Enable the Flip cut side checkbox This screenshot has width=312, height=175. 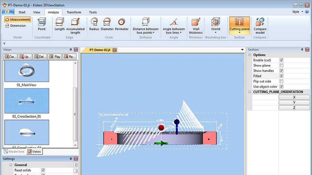pos(281,81)
